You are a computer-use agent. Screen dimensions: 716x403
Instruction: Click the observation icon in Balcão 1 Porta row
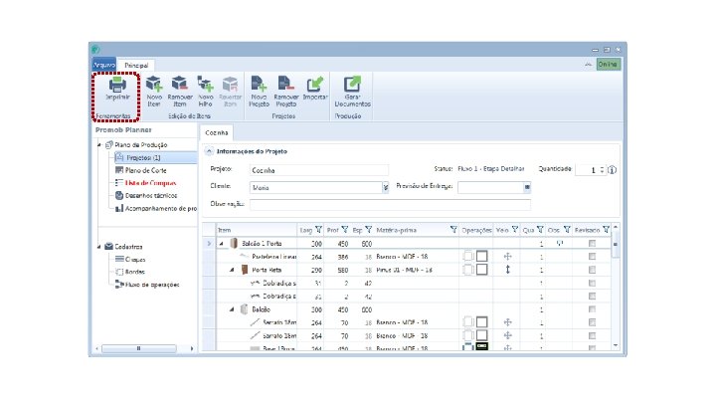560,243
